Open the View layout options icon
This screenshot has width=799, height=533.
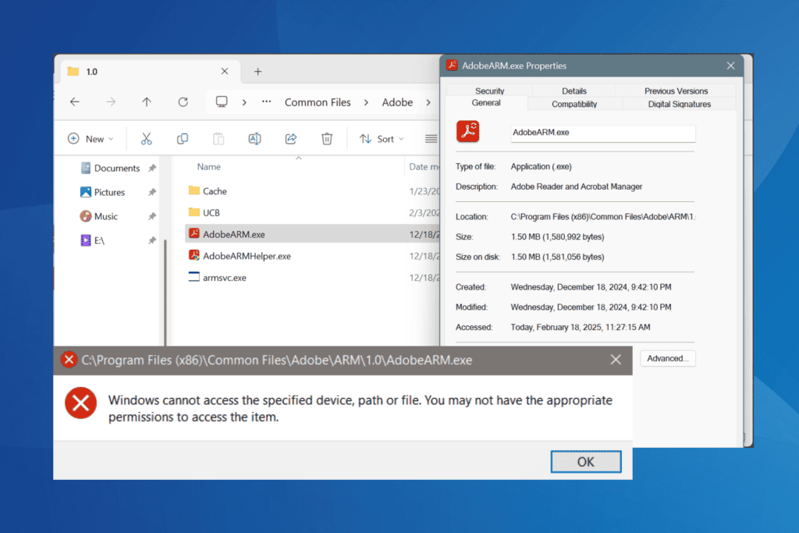(x=431, y=138)
